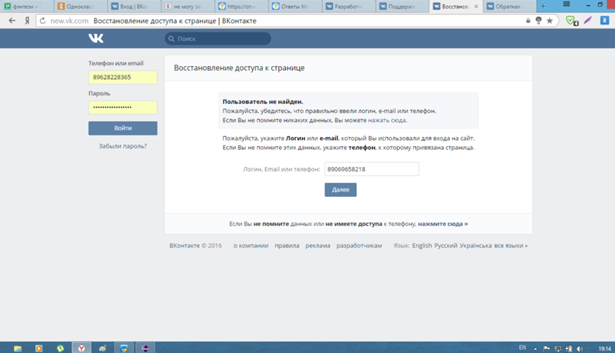Open the правила footer link
Viewport: 615px width, 353px height.
coord(287,245)
